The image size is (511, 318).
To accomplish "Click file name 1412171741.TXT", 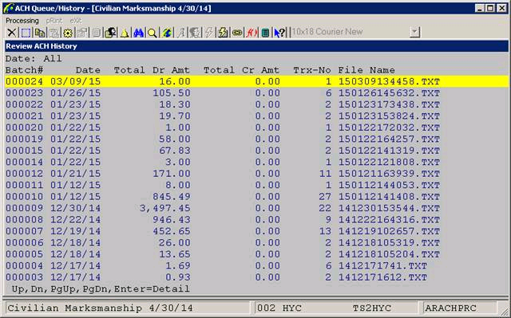I will point(382,265).
